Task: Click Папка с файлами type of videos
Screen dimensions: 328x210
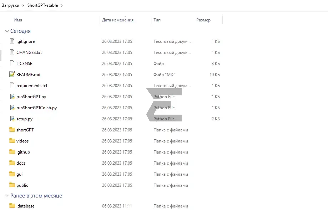Action: [171, 141]
